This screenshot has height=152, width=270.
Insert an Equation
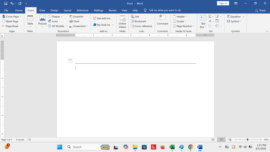[x=234, y=17]
